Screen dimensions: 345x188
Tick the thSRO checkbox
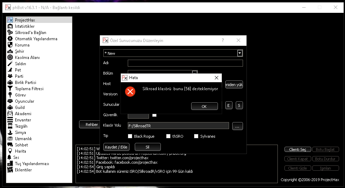[x=168, y=136]
